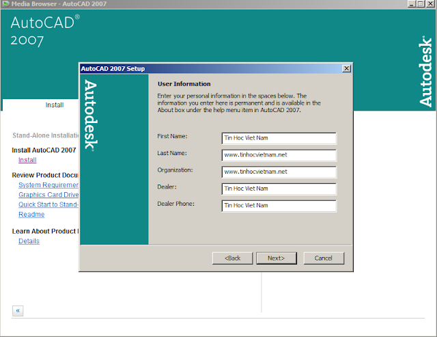Cancel the AutoCAD 2007 Setup
The width and height of the screenshot is (437, 337).
pos(324,258)
